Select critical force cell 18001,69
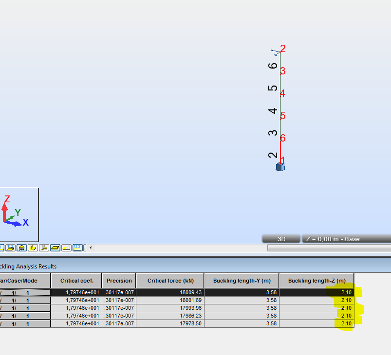The width and height of the screenshot is (391, 355). (x=170, y=300)
